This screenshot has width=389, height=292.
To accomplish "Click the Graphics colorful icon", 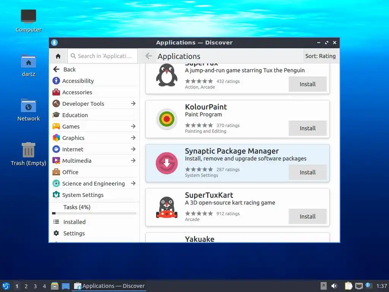I will pyautogui.click(x=56, y=138).
